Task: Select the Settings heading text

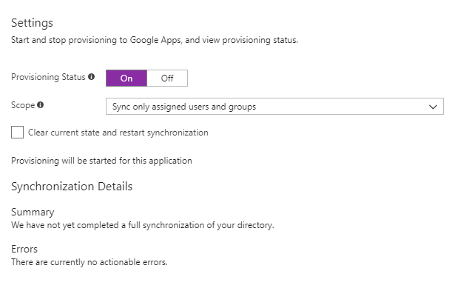Action: point(32,23)
